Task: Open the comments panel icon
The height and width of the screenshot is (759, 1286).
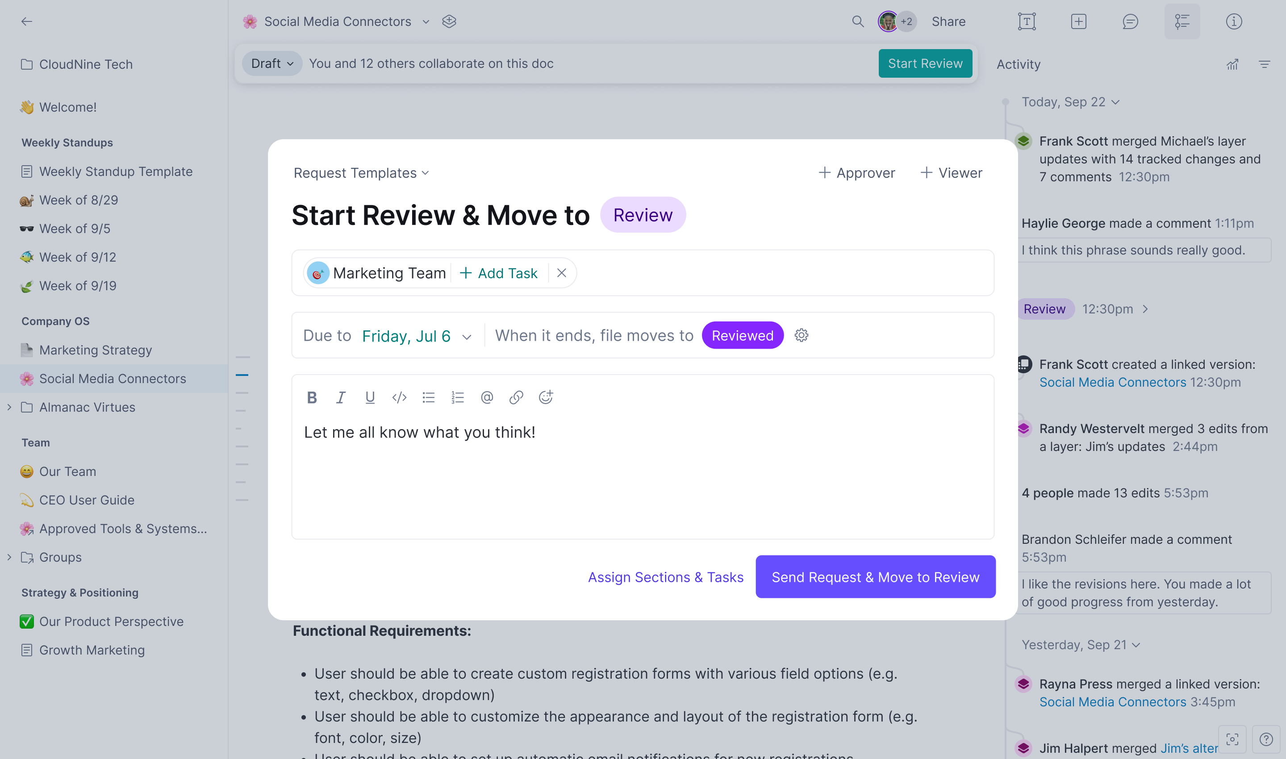Action: (1130, 21)
